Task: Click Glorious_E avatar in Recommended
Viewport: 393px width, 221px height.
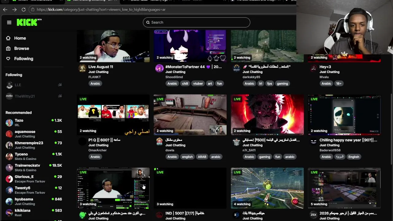Action: [9, 179]
